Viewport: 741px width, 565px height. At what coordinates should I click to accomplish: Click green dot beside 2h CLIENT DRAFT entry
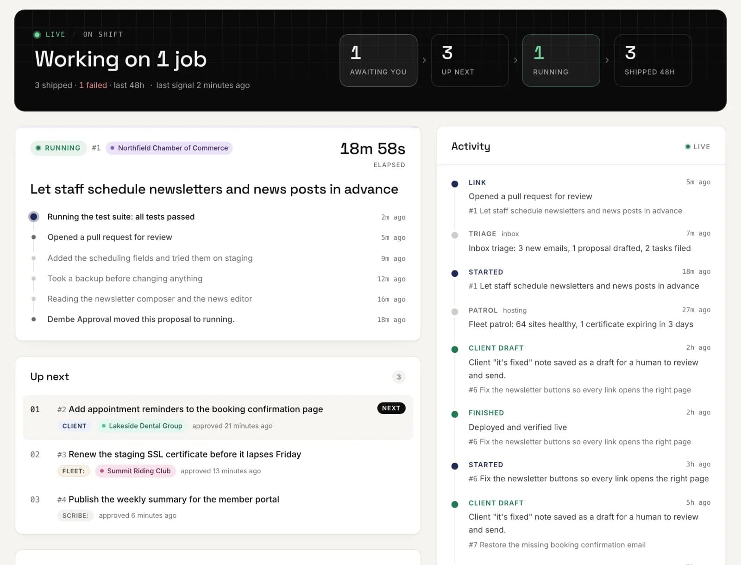455,349
